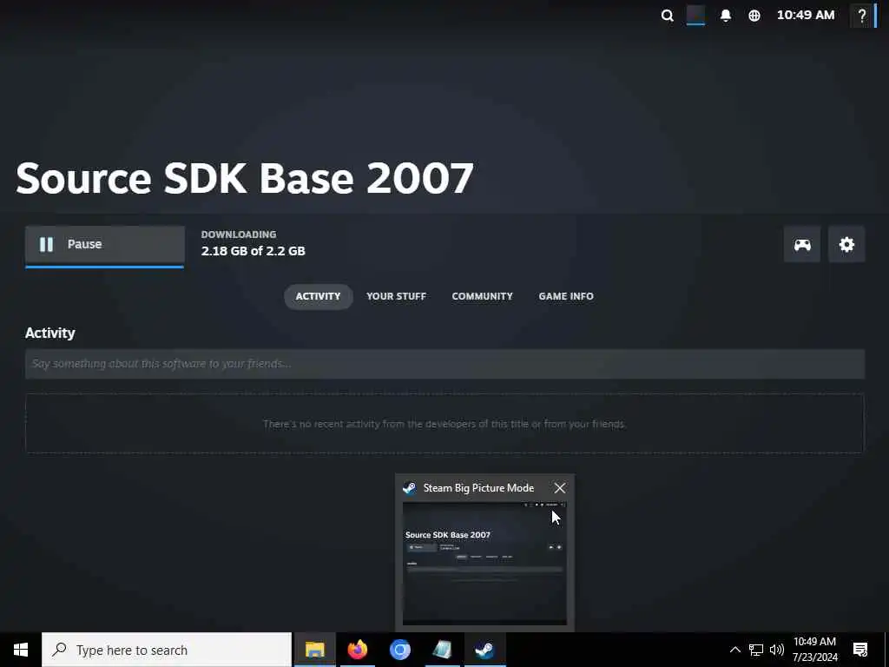Open Firefox from the taskbar
This screenshot has height=667, width=889.
point(357,650)
